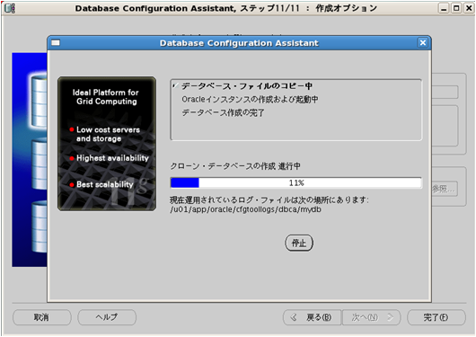
Task: Select データベース・ファイルのコピー中 step
Action: (247, 86)
